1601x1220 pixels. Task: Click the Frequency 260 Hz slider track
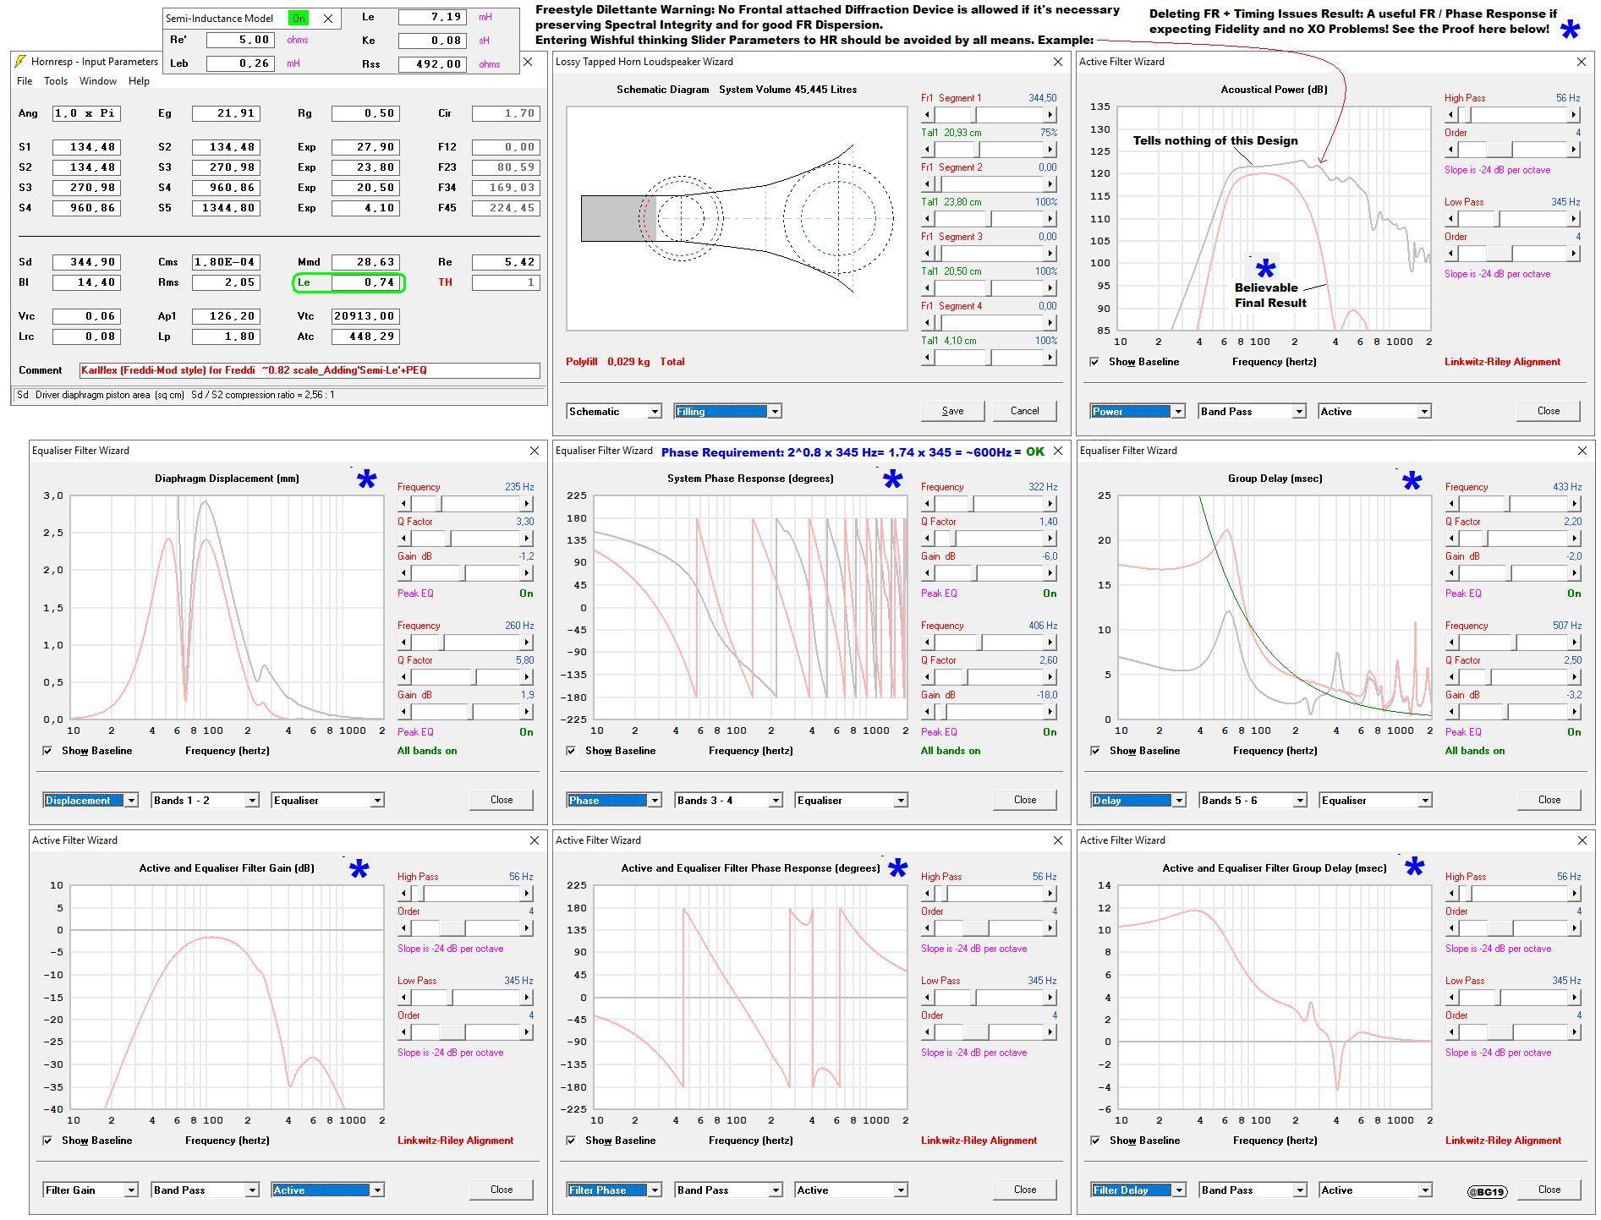(464, 642)
